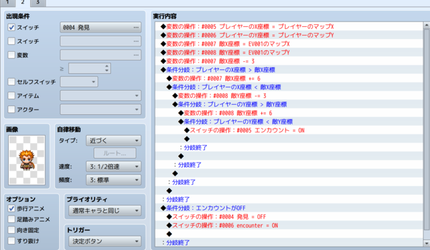The width and height of the screenshot is (430, 250).
Task: Open the アクター dropdown
Action: [x=101, y=110]
